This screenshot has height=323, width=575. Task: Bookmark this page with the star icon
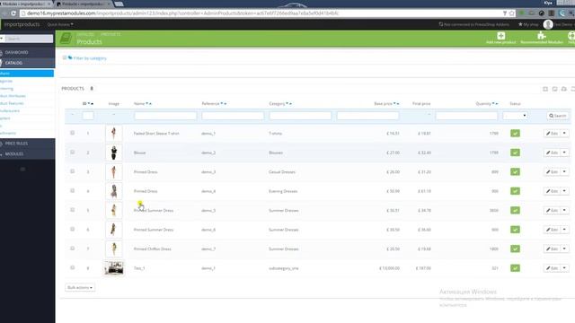point(511,13)
